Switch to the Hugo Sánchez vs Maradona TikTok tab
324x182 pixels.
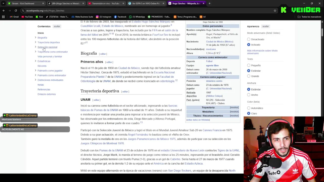66,4
